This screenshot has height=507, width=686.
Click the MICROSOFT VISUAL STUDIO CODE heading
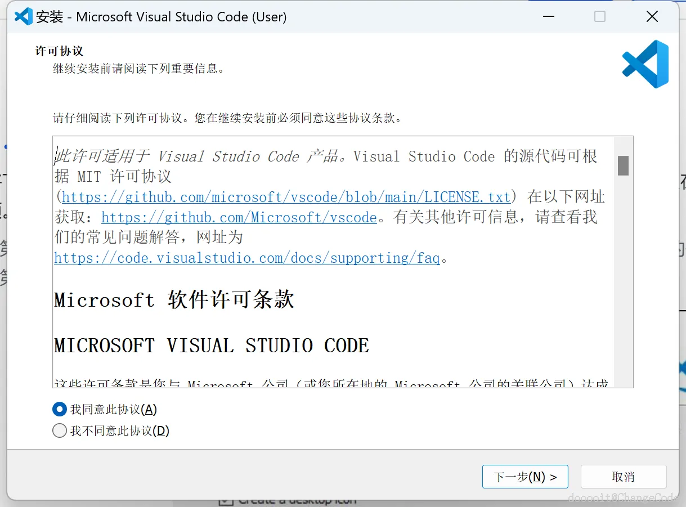[x=212, y=346]
